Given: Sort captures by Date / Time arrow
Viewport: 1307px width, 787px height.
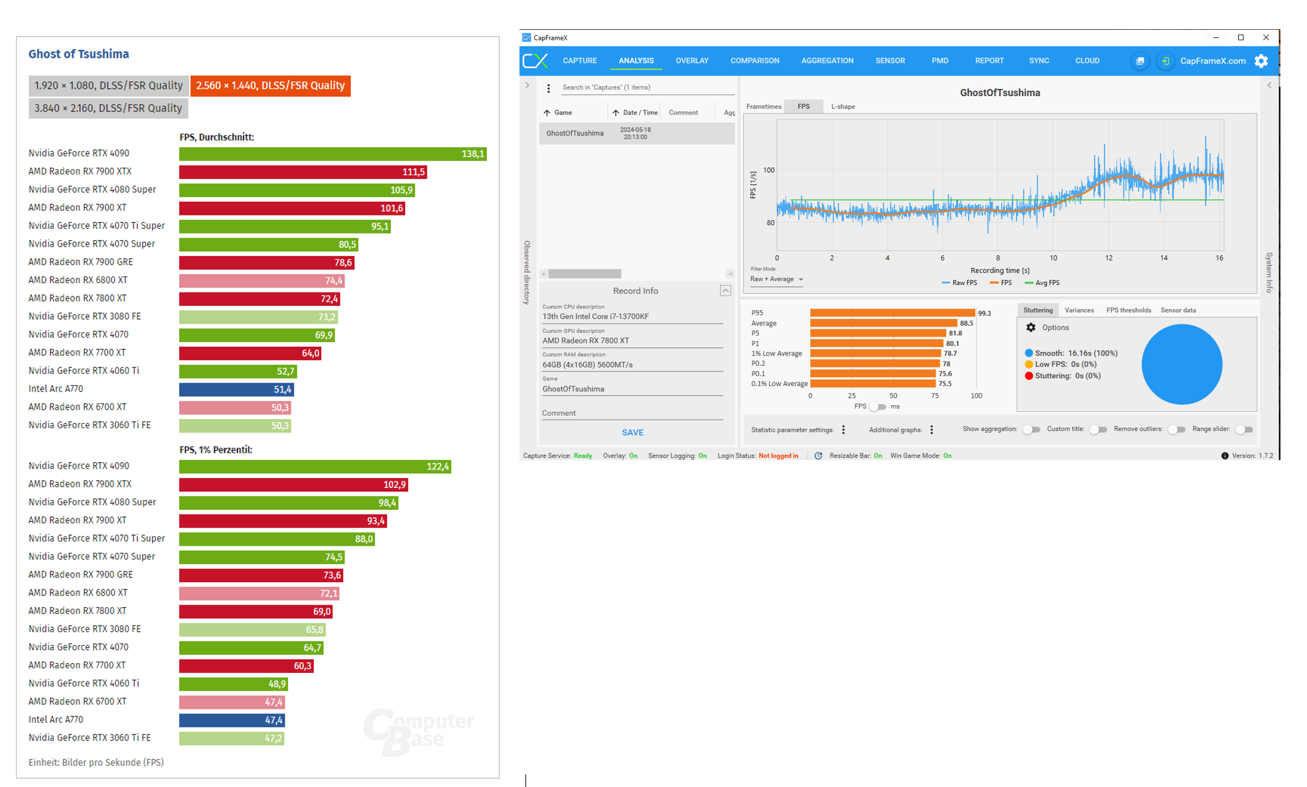Looking at the screenshot, I should click(x=616, y=113).
